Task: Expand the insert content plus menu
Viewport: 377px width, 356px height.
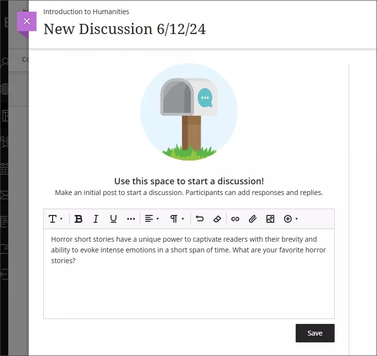Action: pos(291,219)
